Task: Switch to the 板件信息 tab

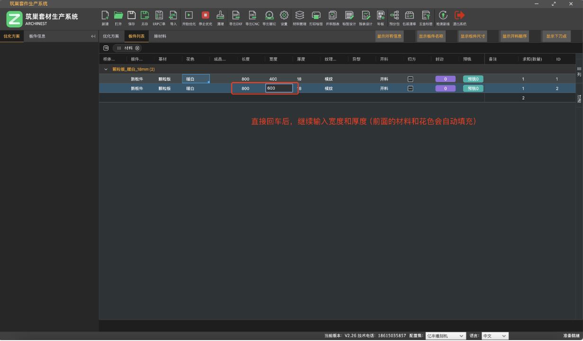Action: tap(37, 36)
